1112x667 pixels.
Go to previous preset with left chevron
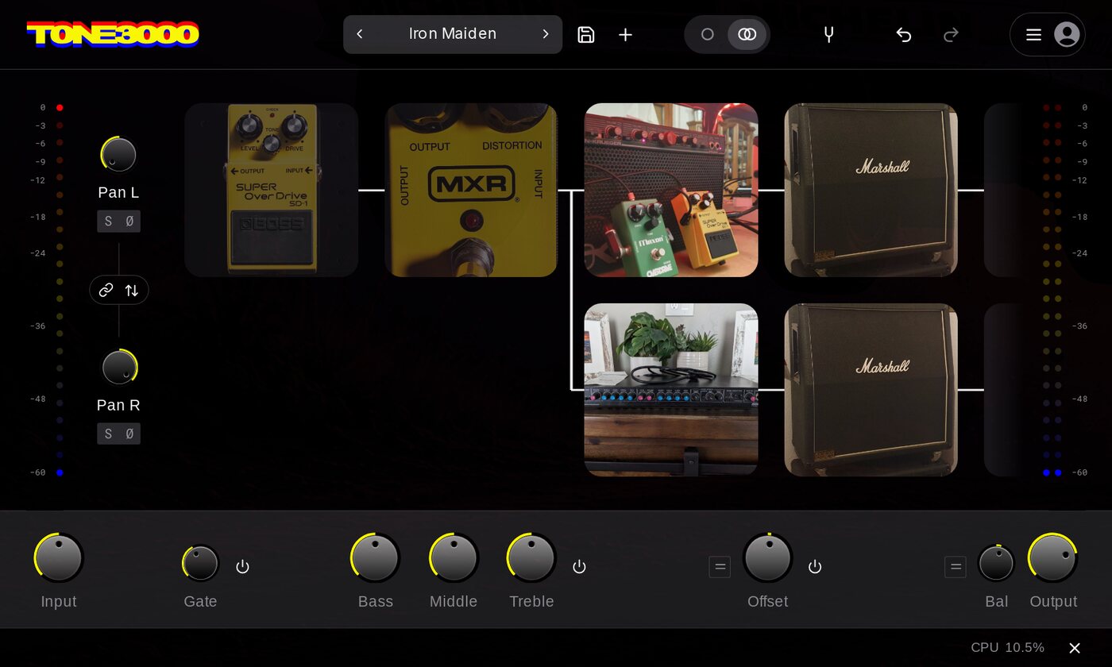(x=360, y=34)
